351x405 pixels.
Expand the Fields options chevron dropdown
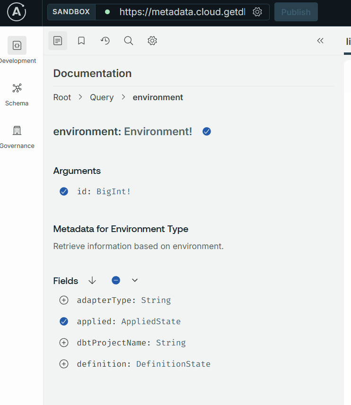tap(135, 281)
